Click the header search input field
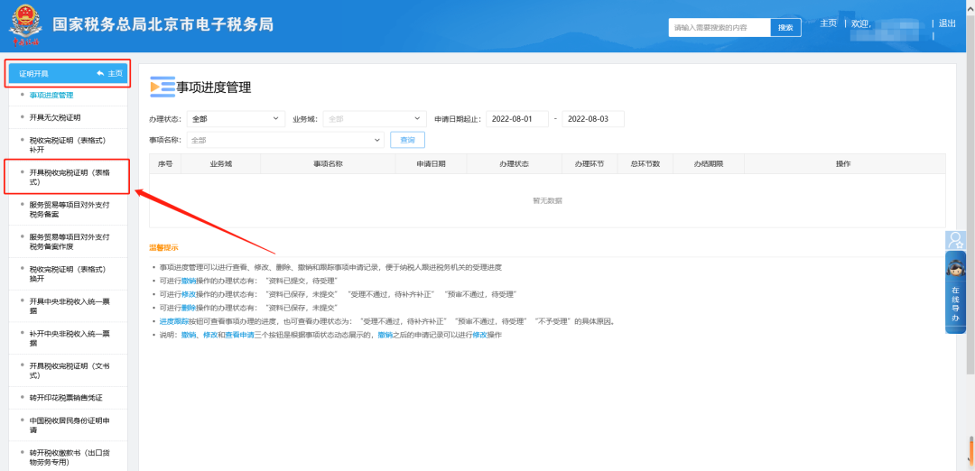975x471 pixels. tap(720, 28)
